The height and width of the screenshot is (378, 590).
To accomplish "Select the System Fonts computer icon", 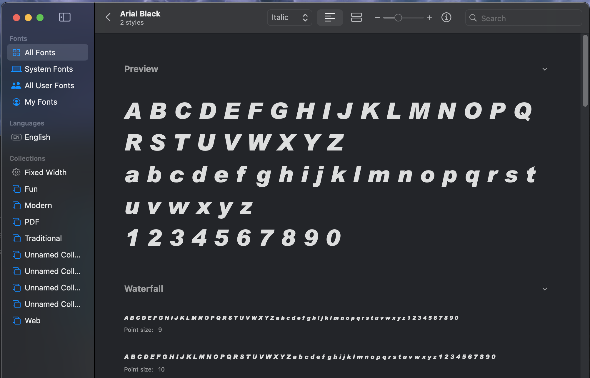I will [x=16, y=69].
